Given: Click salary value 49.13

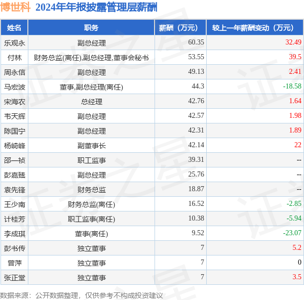Looking at the screenshot, I should point(196,71).
